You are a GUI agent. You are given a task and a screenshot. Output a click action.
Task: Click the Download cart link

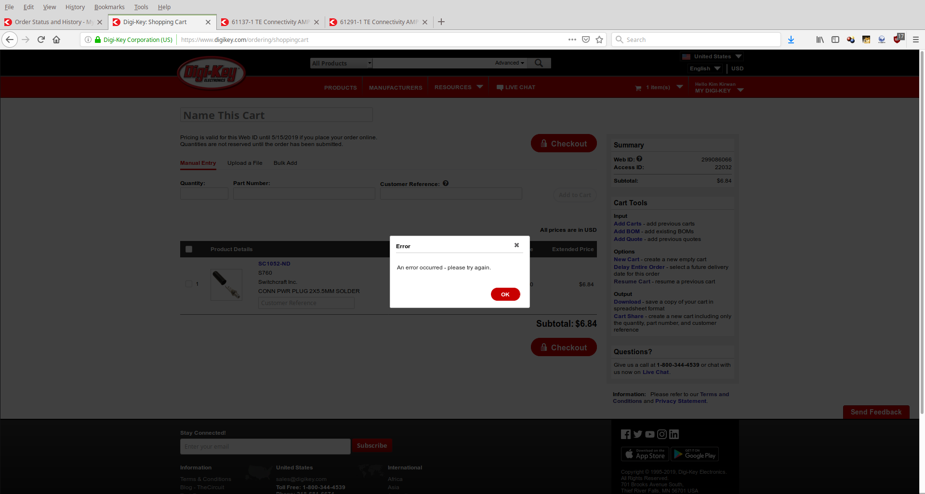pos(627,302)
